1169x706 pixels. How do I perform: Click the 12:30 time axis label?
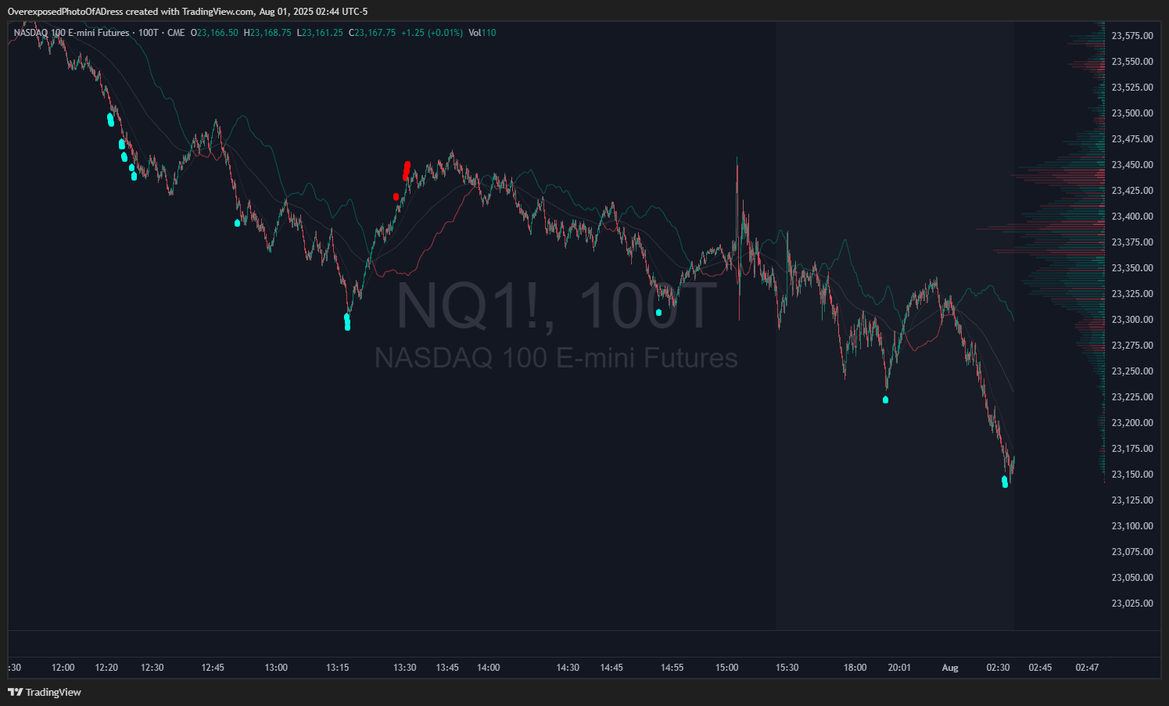pos(152,668)
